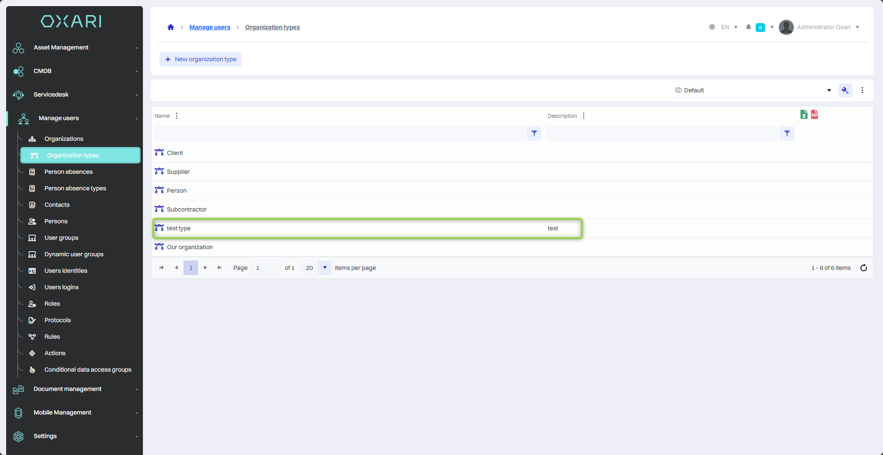
Task: Apply filter icon for Description column
Action: coord(787,134)
